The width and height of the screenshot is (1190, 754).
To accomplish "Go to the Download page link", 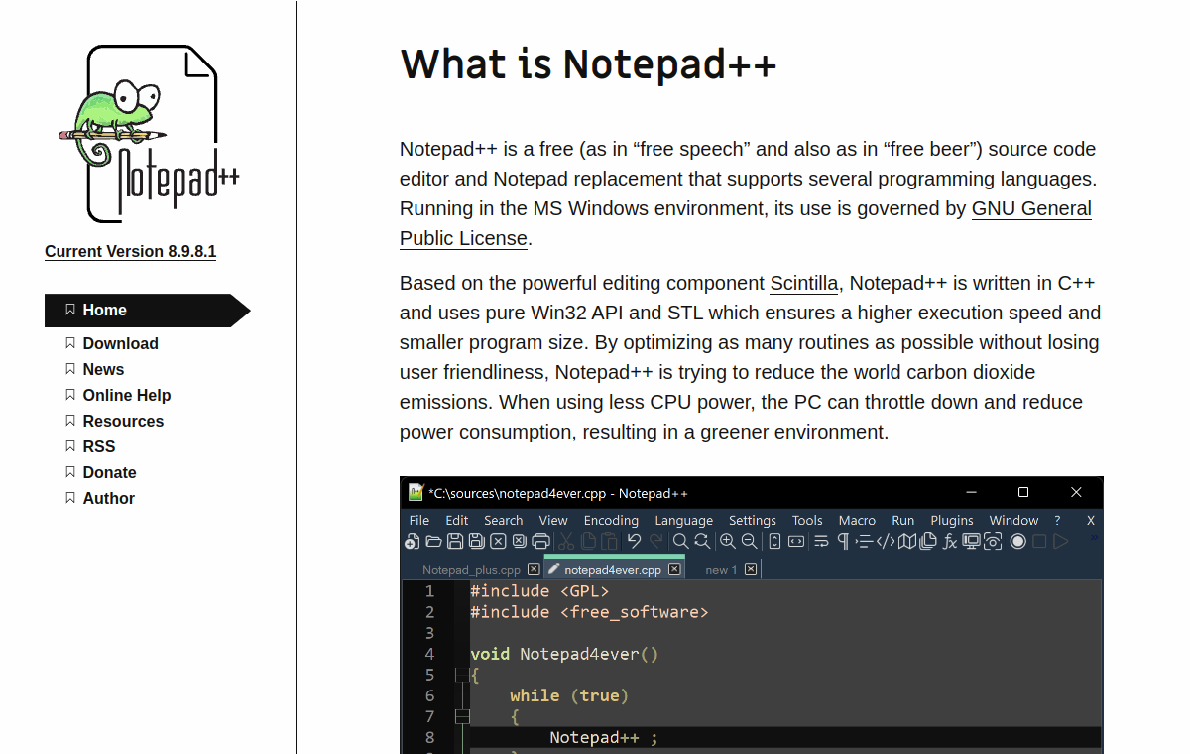I will 120,343.
